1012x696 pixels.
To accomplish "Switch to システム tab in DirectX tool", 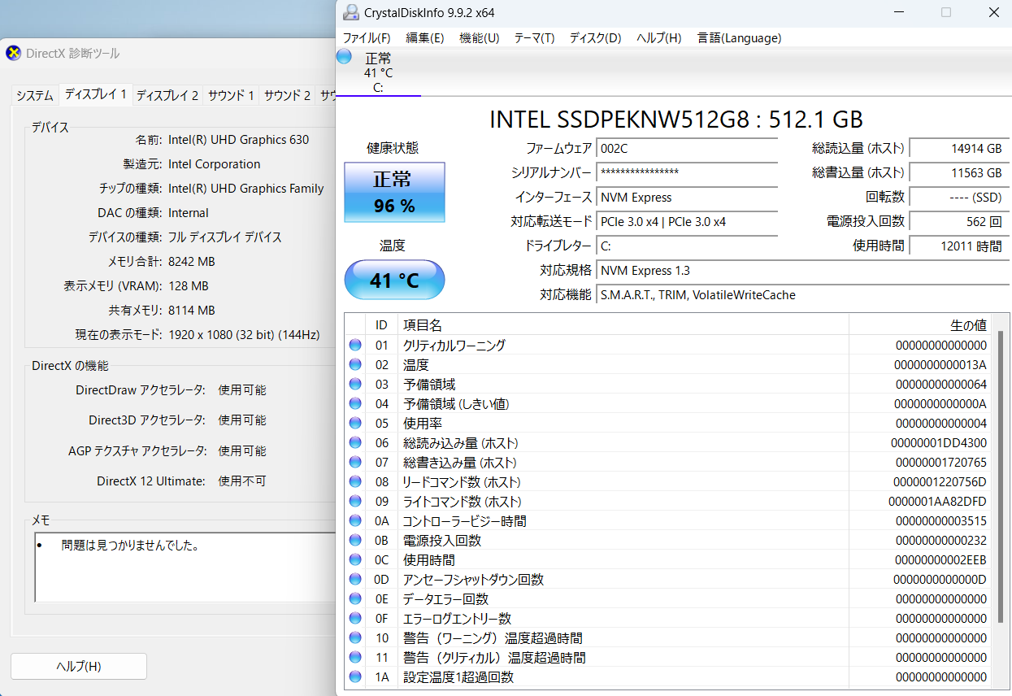I will point(35,95).
